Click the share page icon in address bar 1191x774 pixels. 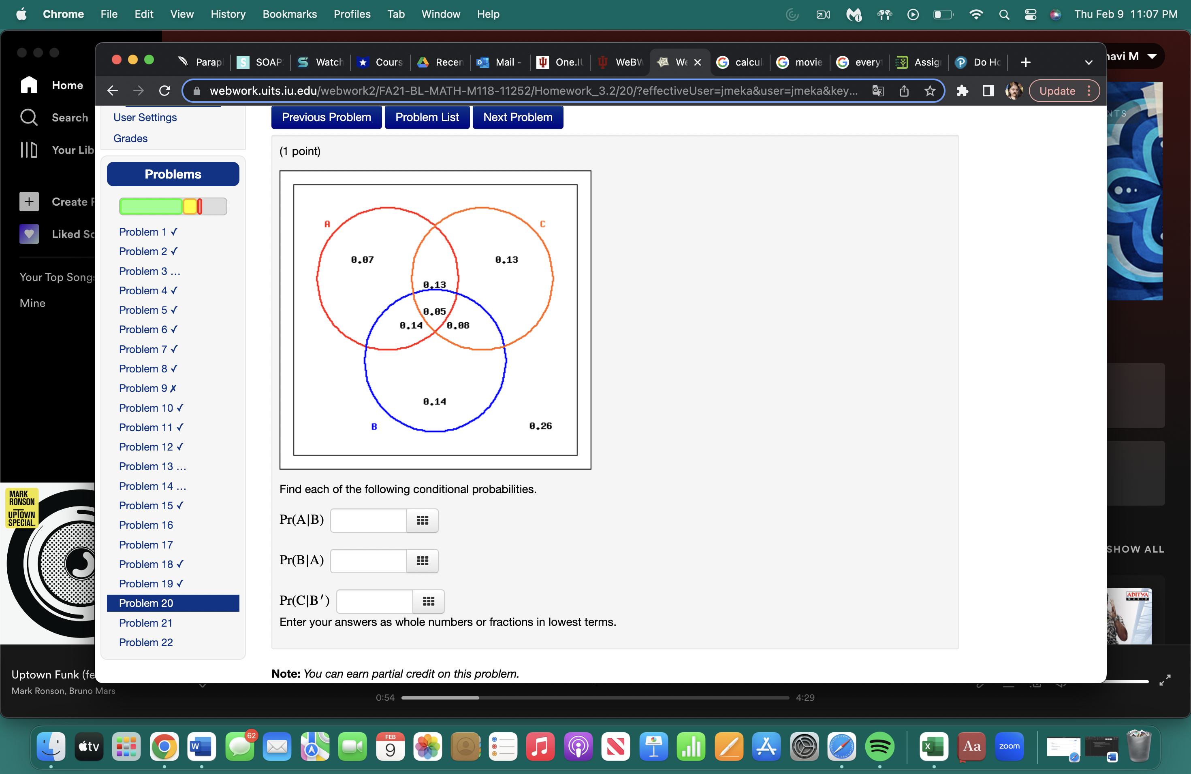click(904, 91)
